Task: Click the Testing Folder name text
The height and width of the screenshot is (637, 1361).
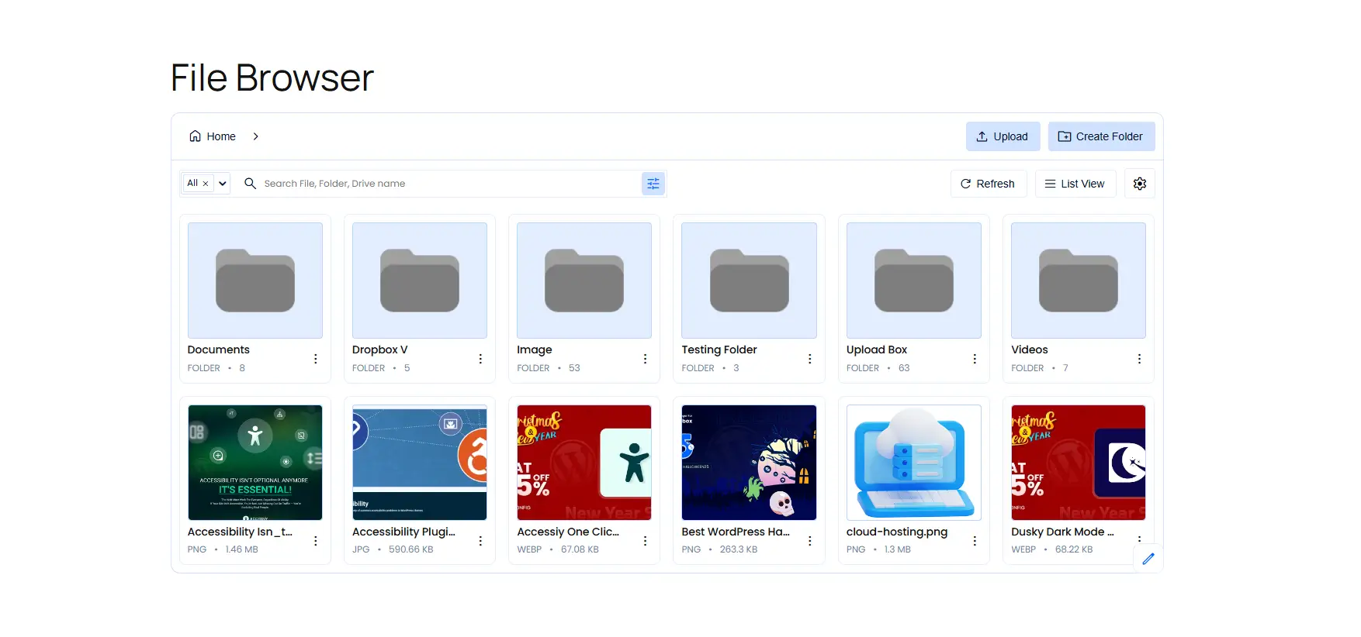Action: point(719,350)
